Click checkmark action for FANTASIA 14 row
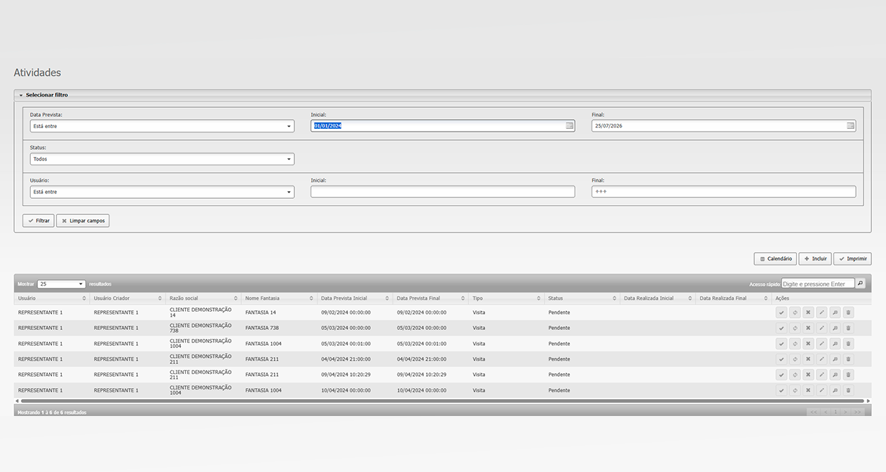 (782, 312)
